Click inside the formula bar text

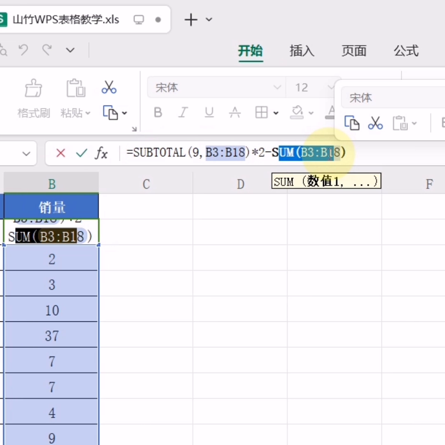coord(236,153)
